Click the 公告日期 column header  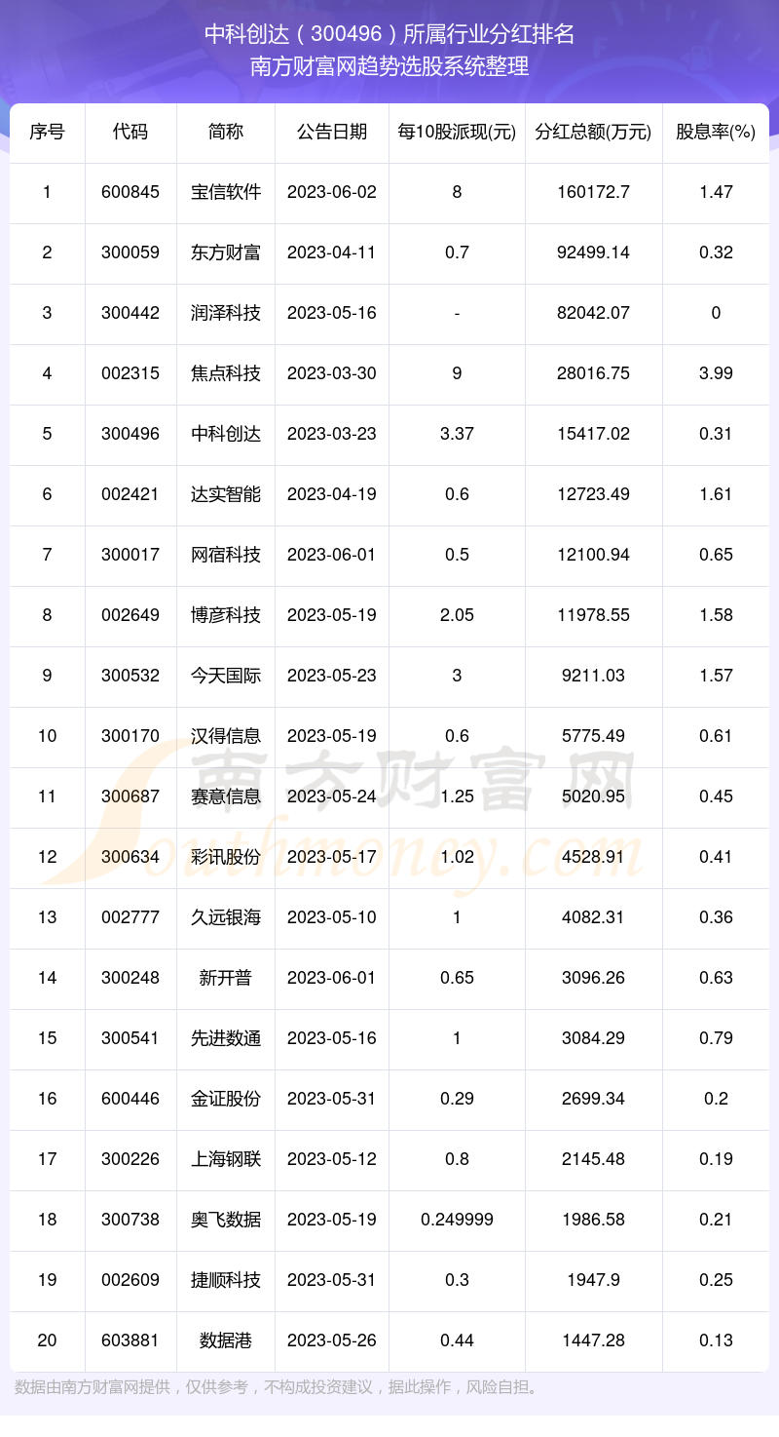click(332, 132)
